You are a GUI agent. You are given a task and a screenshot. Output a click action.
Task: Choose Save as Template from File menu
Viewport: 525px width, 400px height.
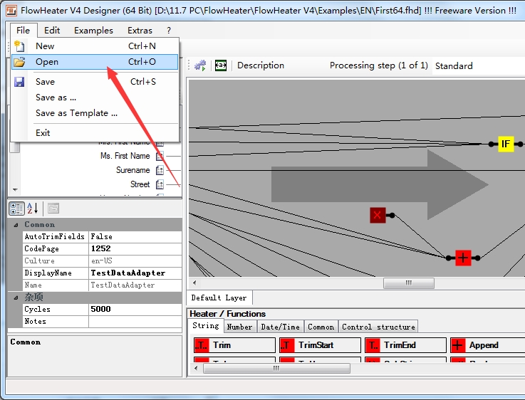(x=76, y=113)
